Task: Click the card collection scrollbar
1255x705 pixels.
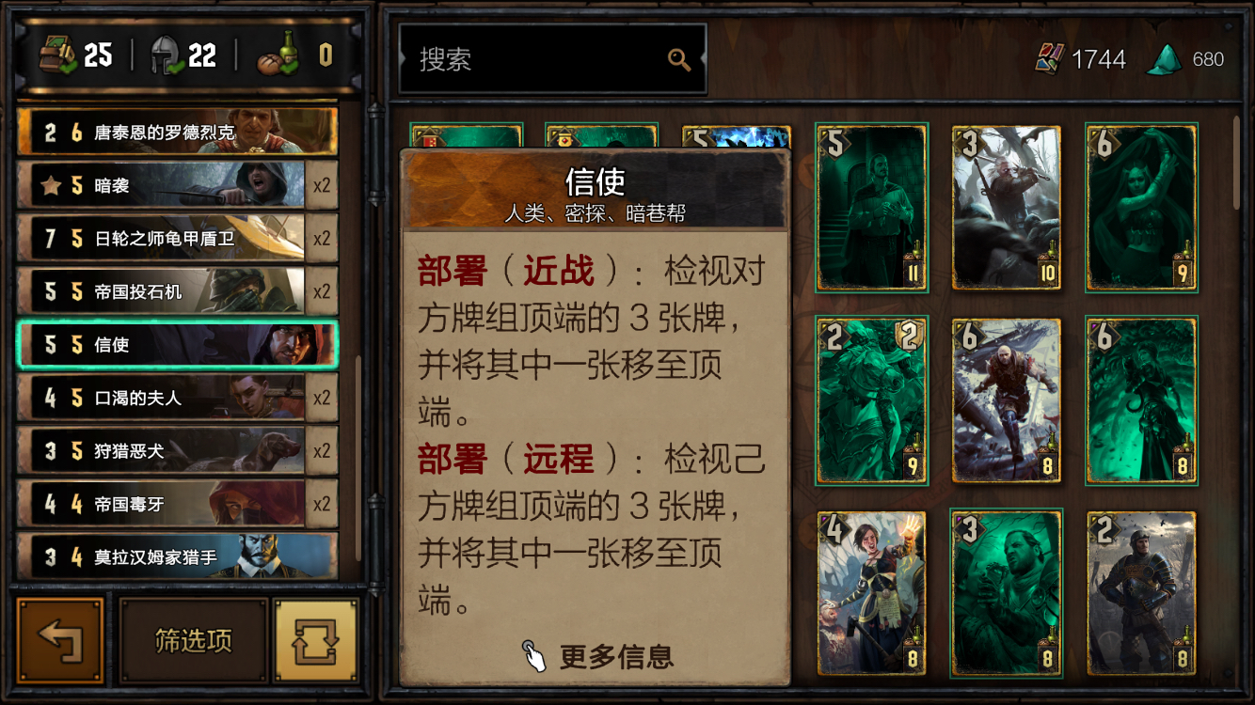Action: click(1239, 162)
